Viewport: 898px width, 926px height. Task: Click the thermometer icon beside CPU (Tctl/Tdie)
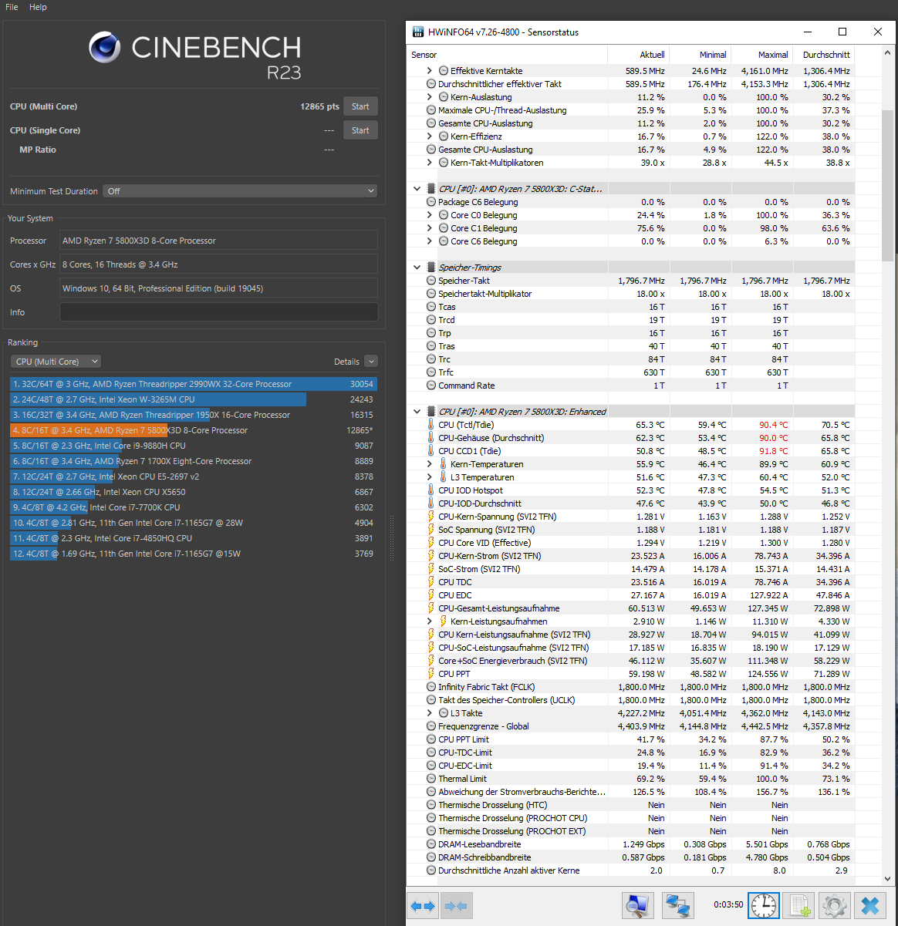click(x=431, y=425)
